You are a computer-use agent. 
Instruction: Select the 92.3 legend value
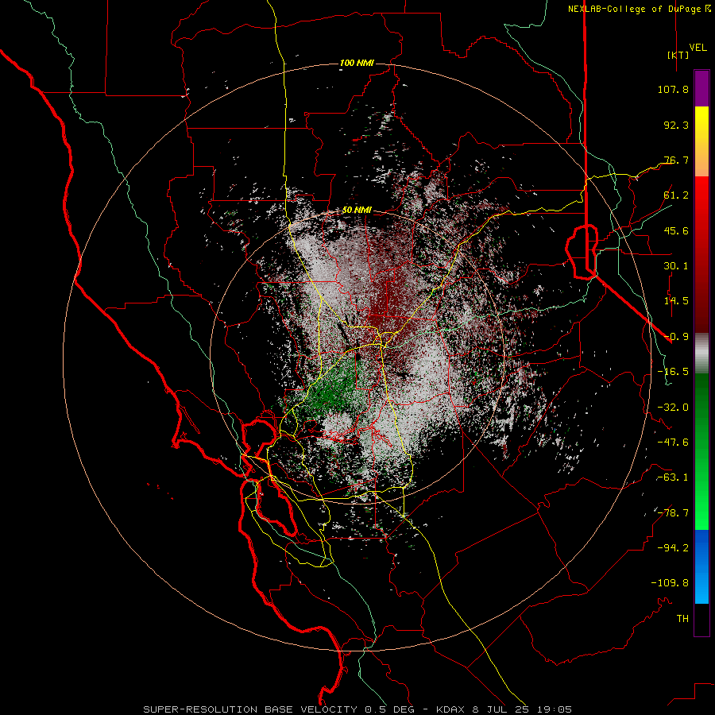point(676,125)
